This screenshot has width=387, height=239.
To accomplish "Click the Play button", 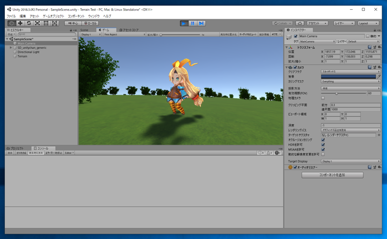I will click(184, 23).
